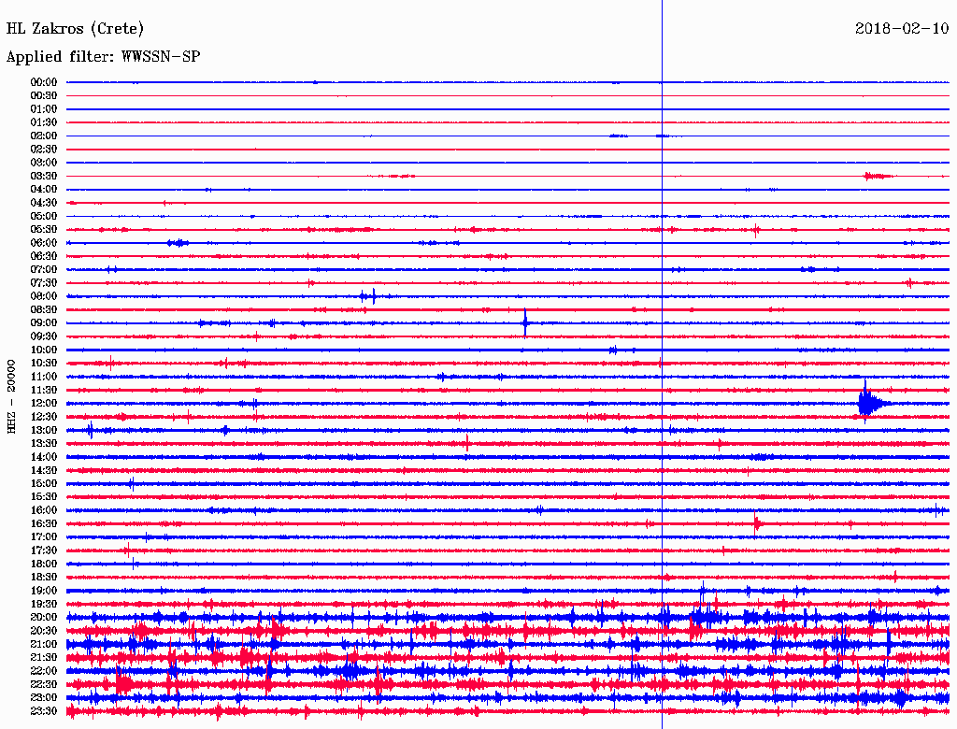Click the 06:30 time label
This screenshot has width=957, height=729.
44,256
